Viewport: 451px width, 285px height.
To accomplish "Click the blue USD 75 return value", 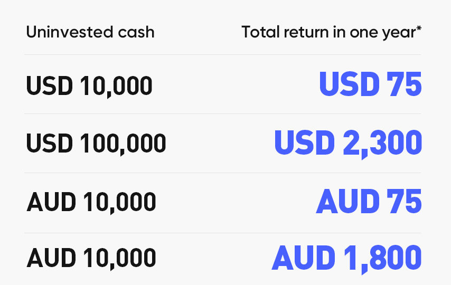I will pos(370,84).
